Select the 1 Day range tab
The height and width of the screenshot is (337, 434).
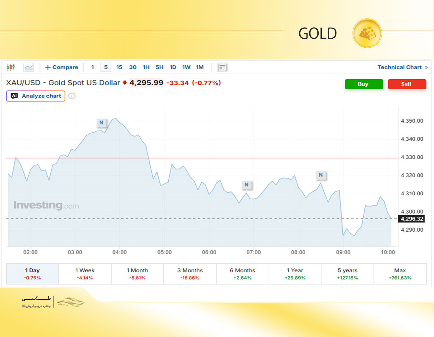click(32, 274)
